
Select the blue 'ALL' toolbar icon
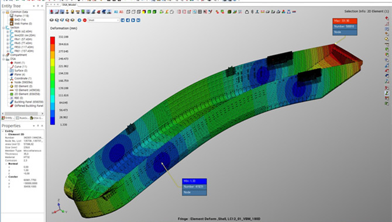click(116, 12)
